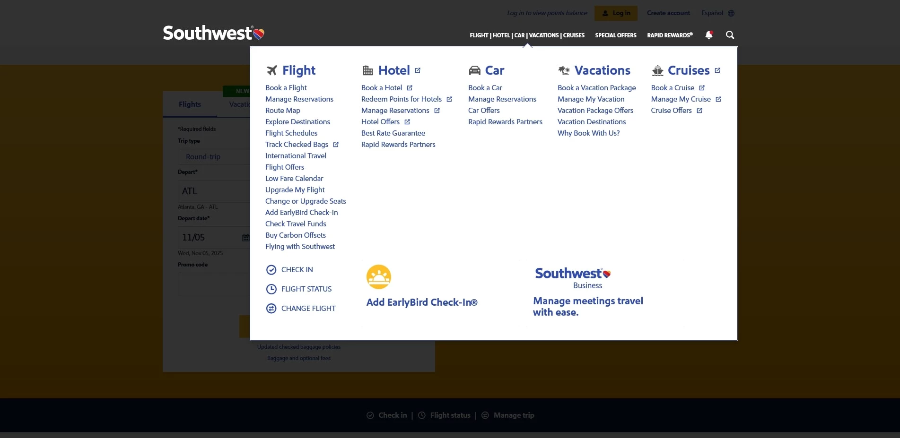Open the Low Fare Calendar link

pyautogui.click(x=294, y=178)
